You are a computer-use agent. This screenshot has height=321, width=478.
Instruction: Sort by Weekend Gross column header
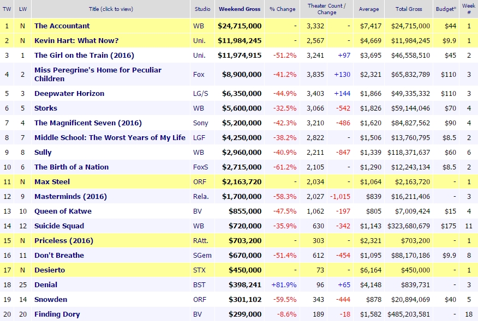(x=240, y=9)
